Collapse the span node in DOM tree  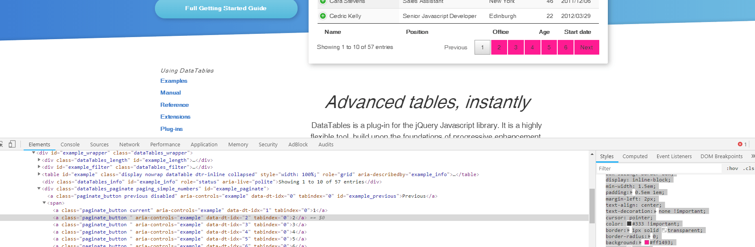point(44,203)
